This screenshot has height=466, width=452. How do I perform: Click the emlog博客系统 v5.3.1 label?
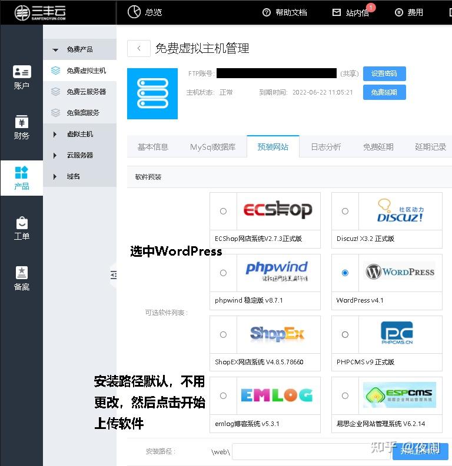[x=247, y=424]
